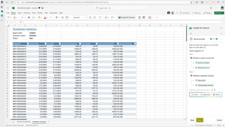Select the Invoice number column suggestion

204,63
